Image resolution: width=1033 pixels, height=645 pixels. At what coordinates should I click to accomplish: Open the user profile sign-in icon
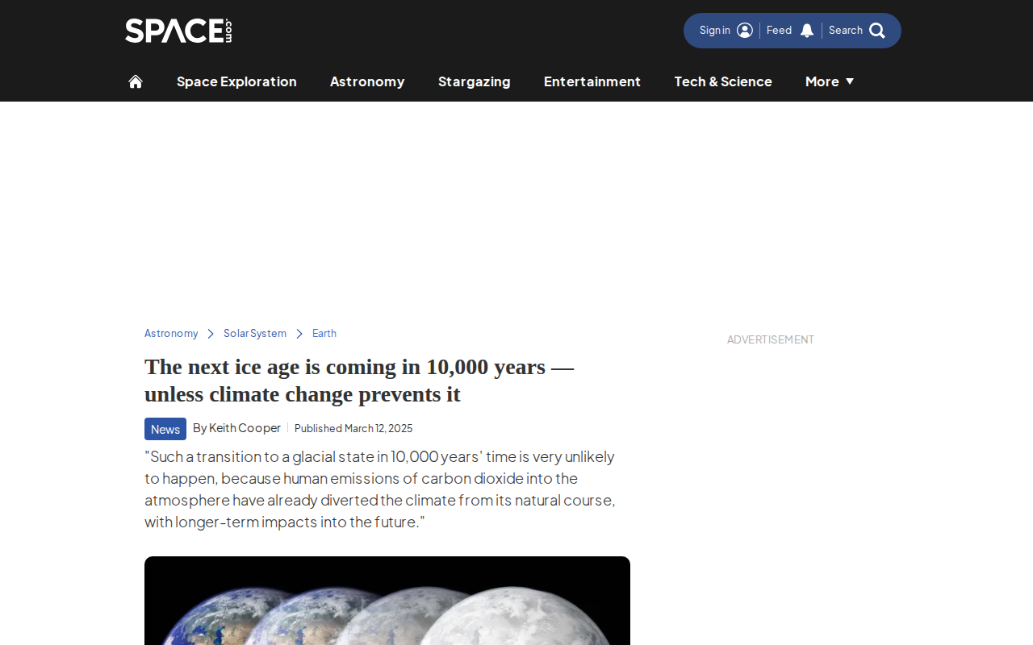click(x=745, y=31)
